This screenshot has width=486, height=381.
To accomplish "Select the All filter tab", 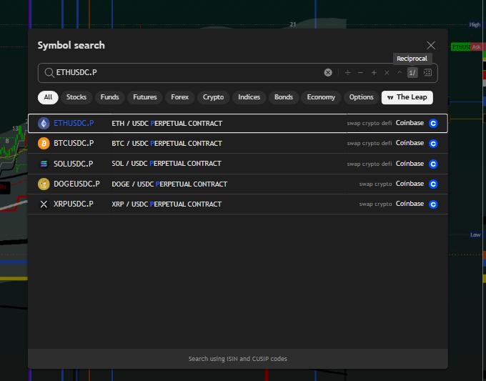I will pyautogui.click(x=48, y=97).
